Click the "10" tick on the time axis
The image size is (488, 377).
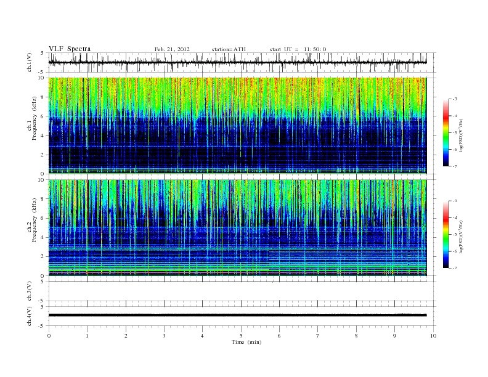[x=433, y=336]
